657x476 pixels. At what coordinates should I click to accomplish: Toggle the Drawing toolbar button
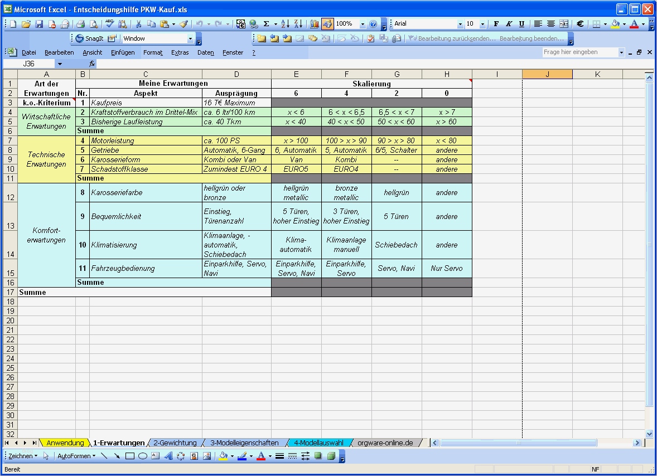pyautogui.click(x=327, y=24)
